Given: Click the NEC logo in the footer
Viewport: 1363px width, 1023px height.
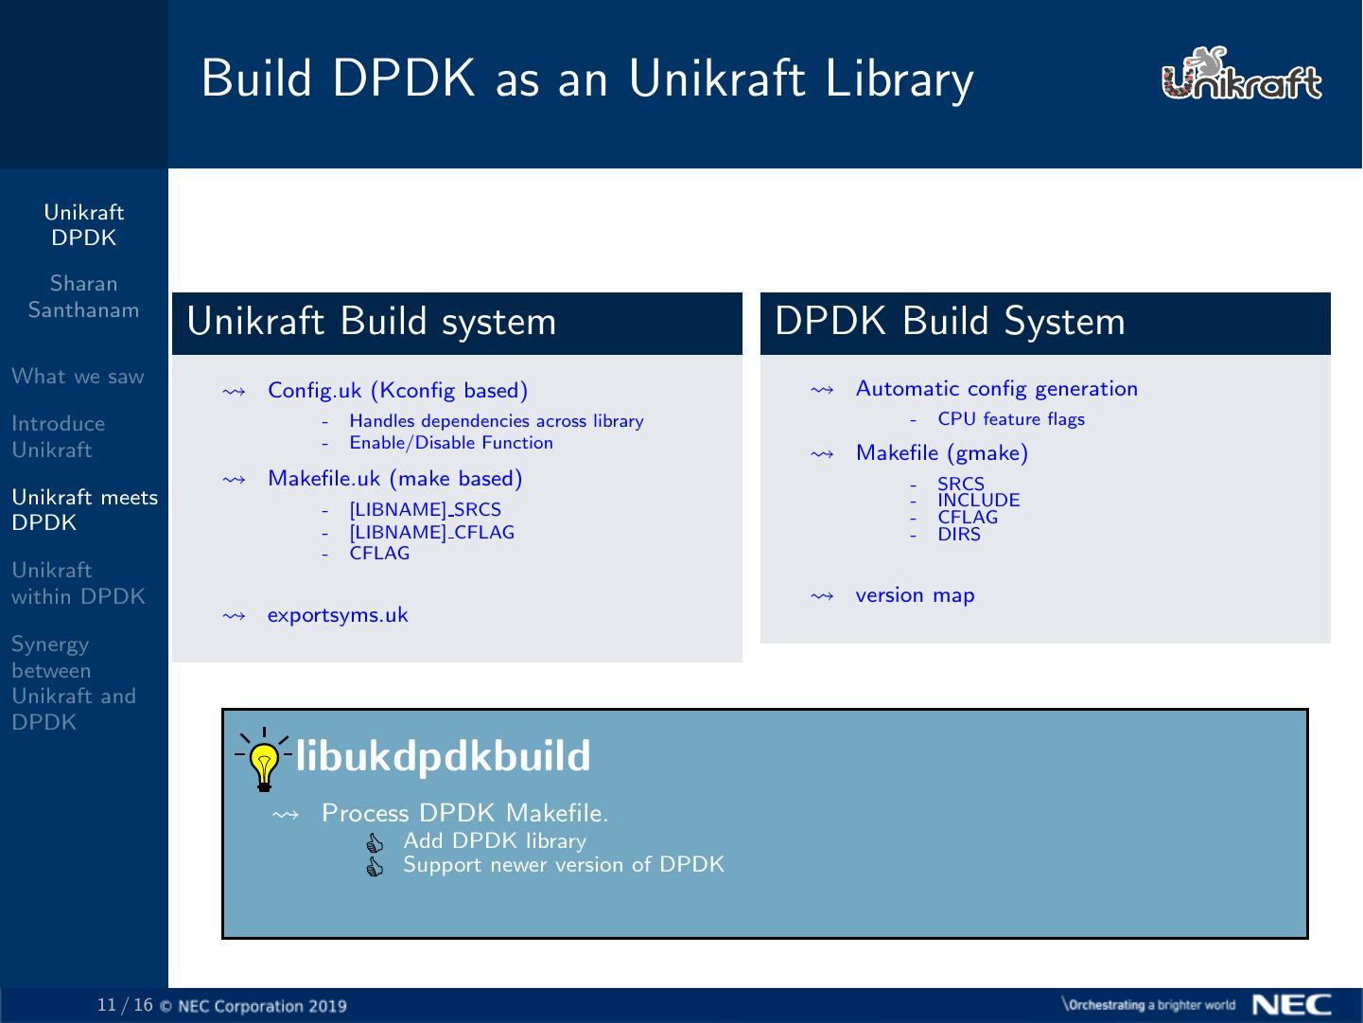Looking at the screenshot, I should click(x=1294, y=1006).
